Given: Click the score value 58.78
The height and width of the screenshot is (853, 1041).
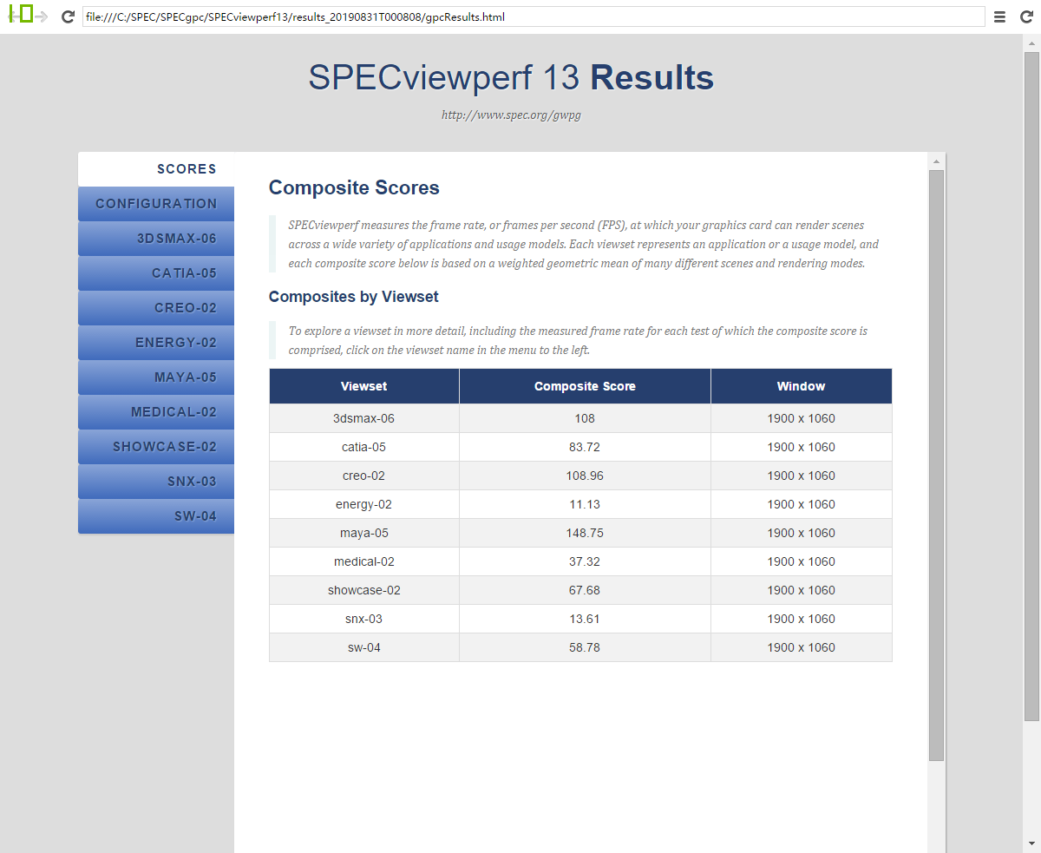Looking at the screenshot, I should (585, 647).
